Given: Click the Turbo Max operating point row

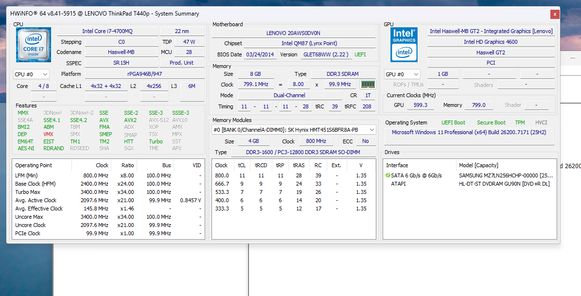Looking at the screenshot, I should coord(108,192).
